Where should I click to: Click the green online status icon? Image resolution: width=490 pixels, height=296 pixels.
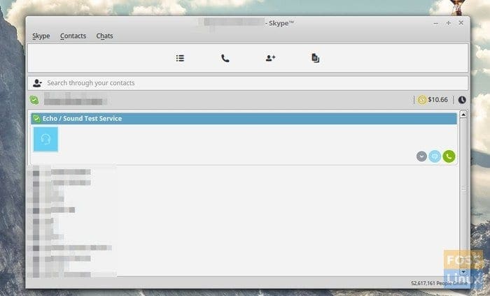pos(34,100)
